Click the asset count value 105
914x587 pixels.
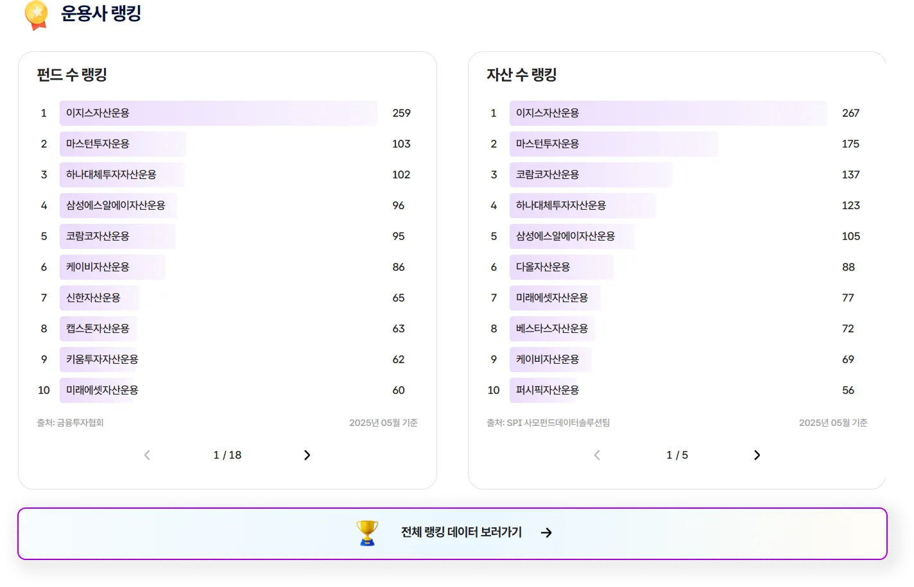pos(850,236)
